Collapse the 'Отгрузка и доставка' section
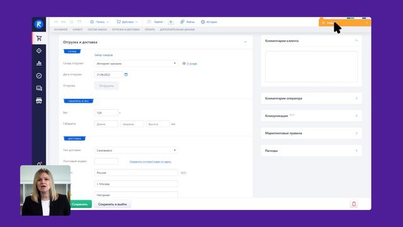 tap(246, 42)
